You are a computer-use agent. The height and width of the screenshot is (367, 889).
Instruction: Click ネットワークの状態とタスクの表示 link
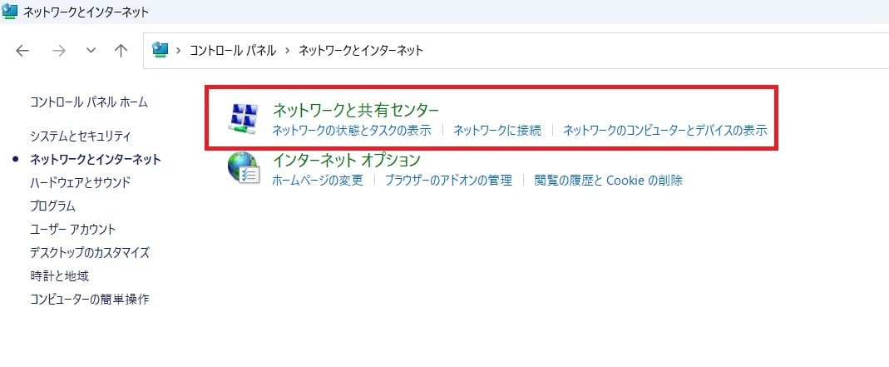click(352, 131)
